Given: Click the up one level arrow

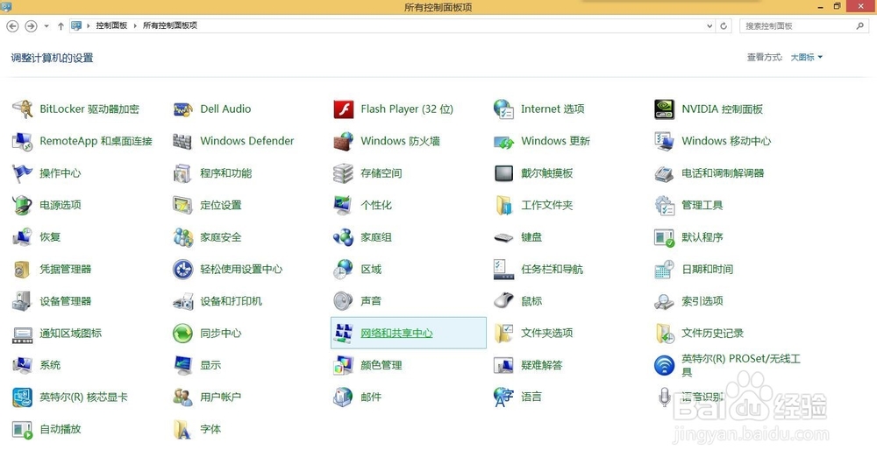Looking at the screenshot, I should (61, 25).
